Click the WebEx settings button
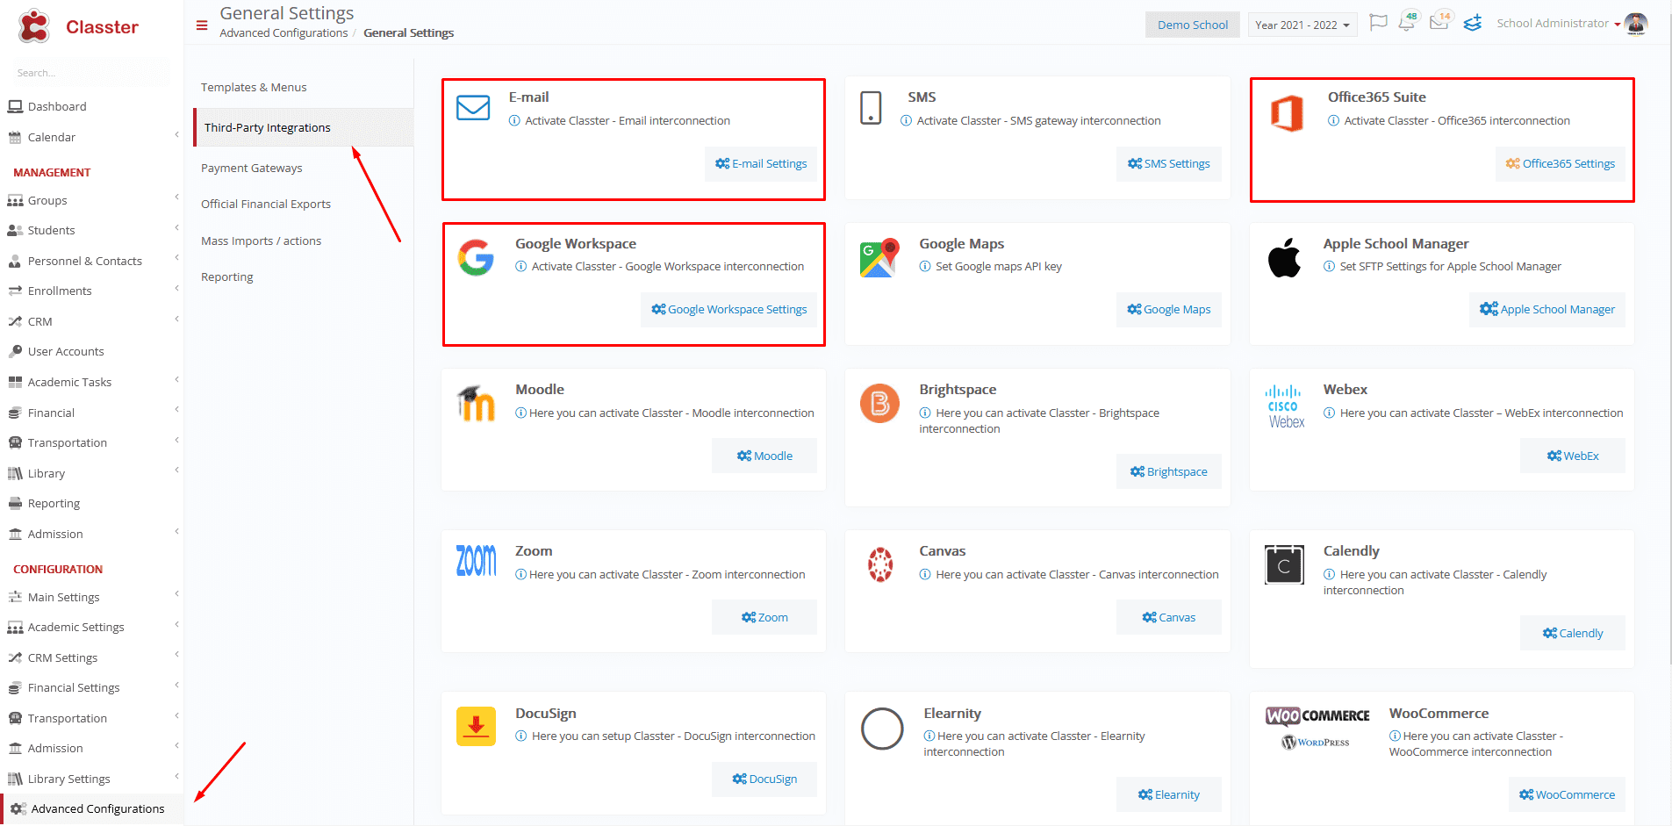The image size is (1672, 826). coord(1572,456)
